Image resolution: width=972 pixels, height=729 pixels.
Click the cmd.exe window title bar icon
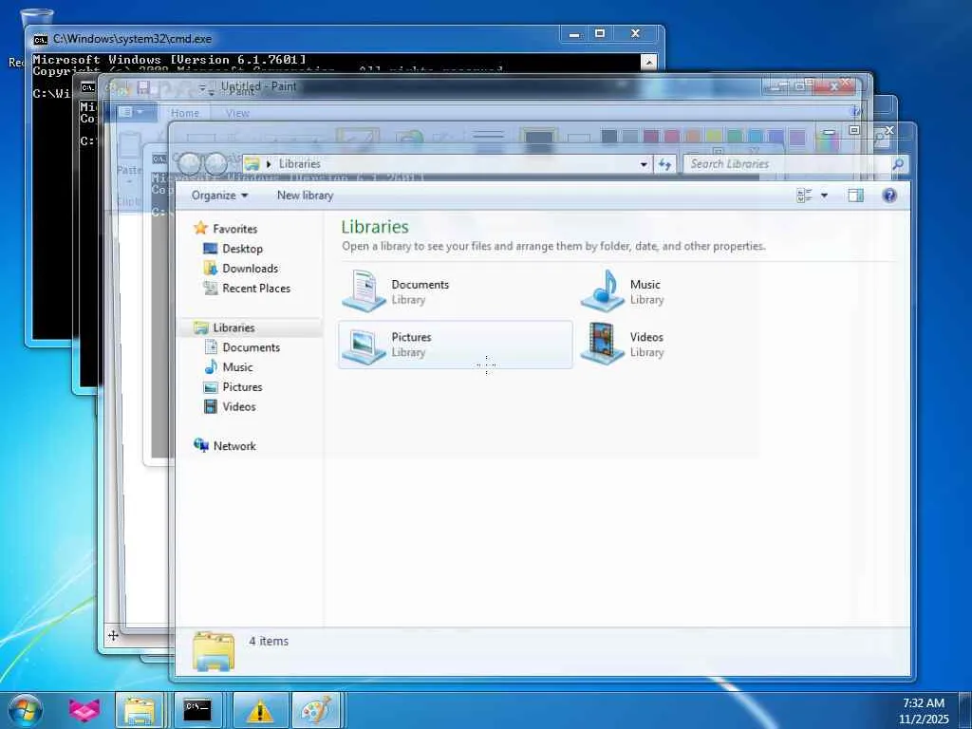pyautogui.click(x=40, y=39)
